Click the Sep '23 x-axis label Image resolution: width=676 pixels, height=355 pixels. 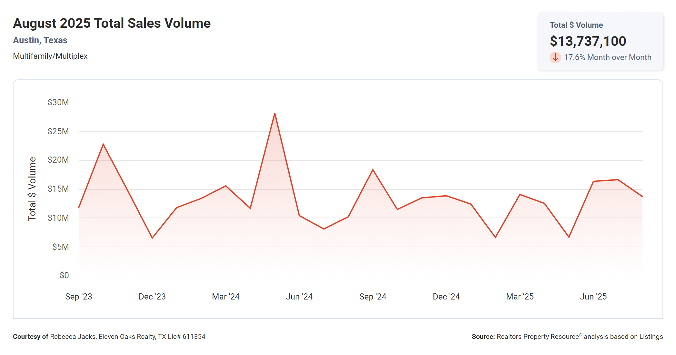pyautogui.click(x=78, y=297)
